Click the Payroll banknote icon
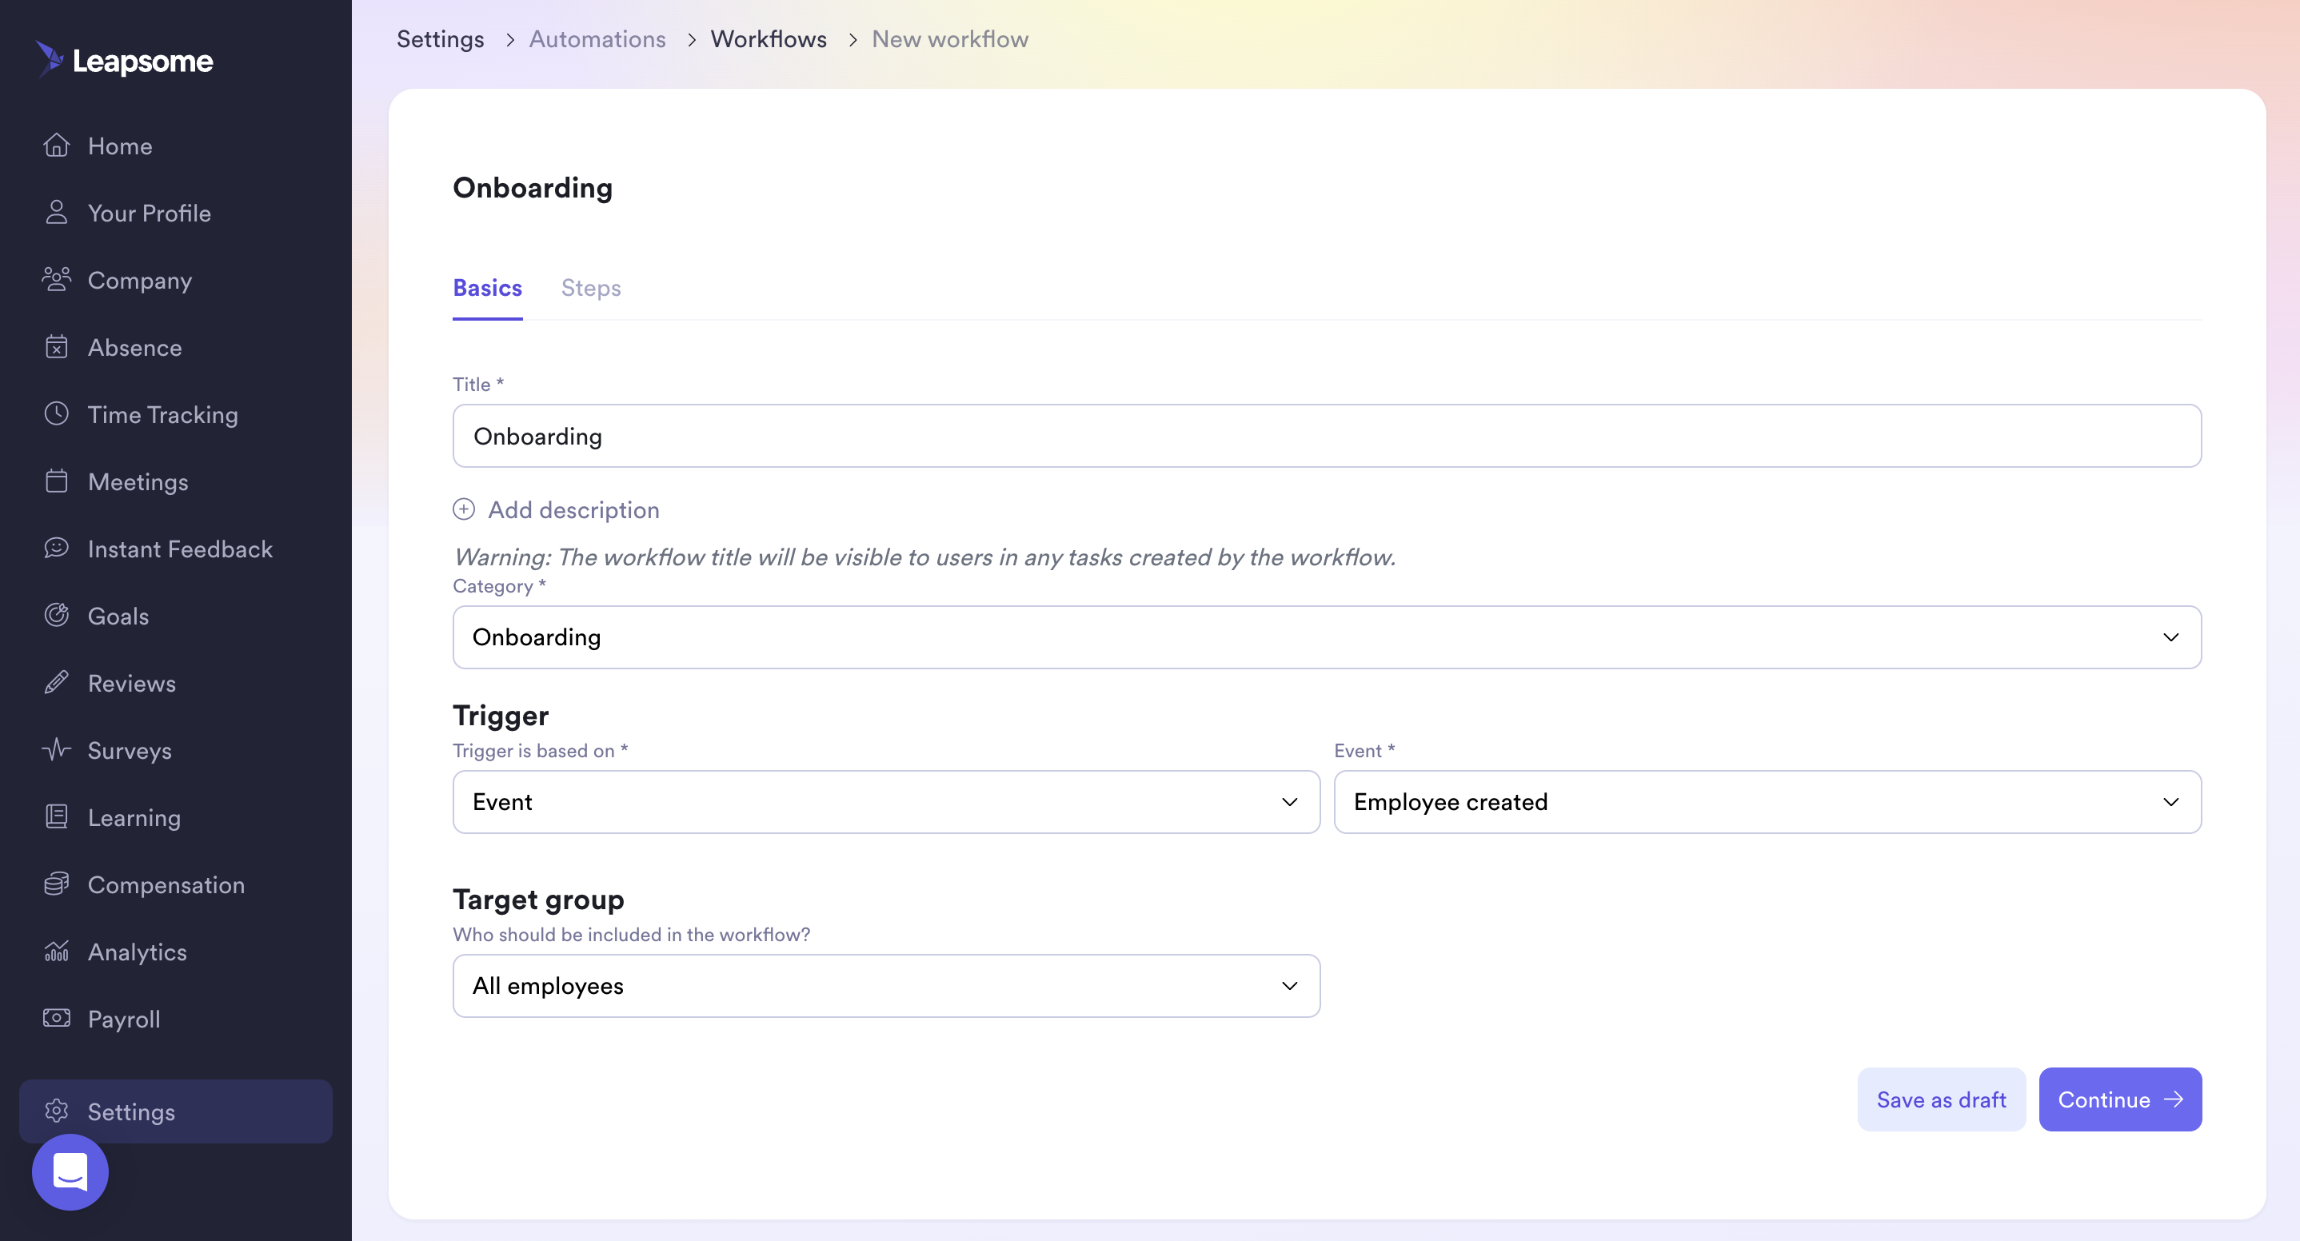 pos(56,1018)
